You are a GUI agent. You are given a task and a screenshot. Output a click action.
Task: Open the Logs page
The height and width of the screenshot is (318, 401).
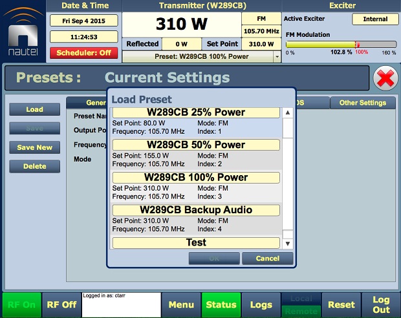(261, 304)
